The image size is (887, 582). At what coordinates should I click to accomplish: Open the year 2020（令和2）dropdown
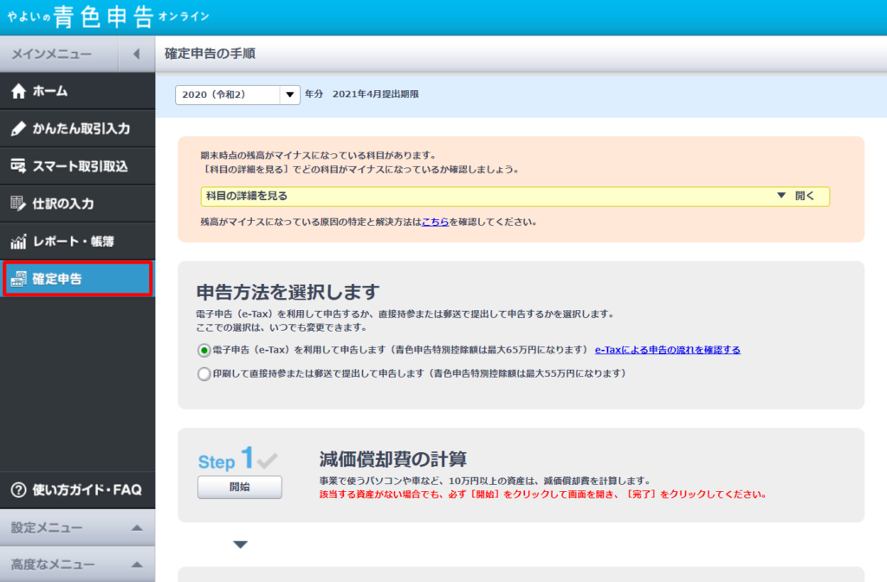click(x=237, y=94)
